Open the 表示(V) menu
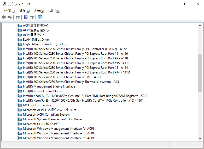204x149 pixels. pyautogui.click(x=39, y=11)
